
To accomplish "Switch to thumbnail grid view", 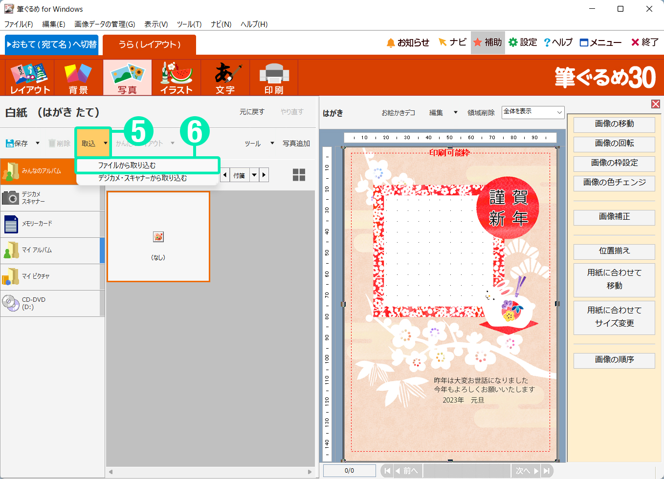I will pyautogui.click(x=299, y=175).
